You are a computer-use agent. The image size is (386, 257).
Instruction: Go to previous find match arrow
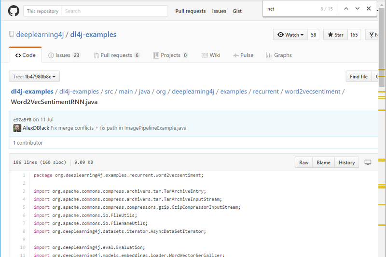[x=346, y=9]
